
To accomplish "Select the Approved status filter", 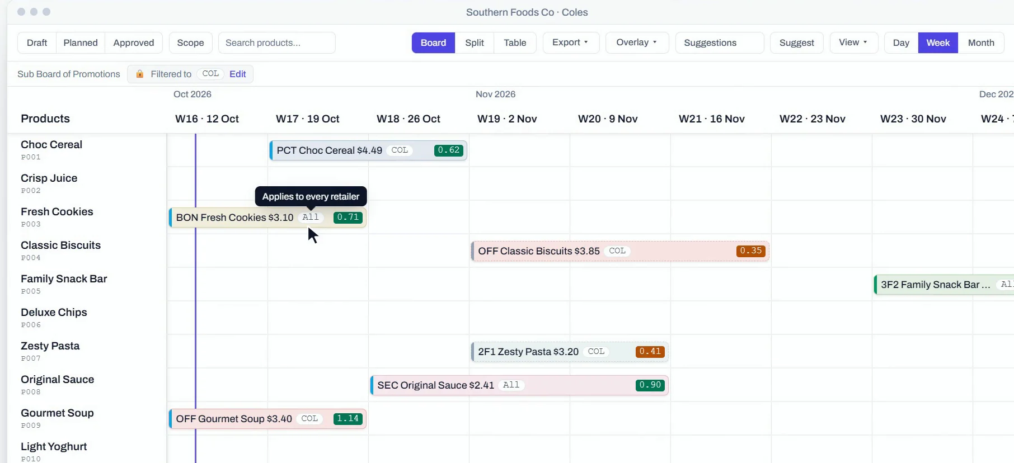I will pyautogui.click(x=134, y=42).
